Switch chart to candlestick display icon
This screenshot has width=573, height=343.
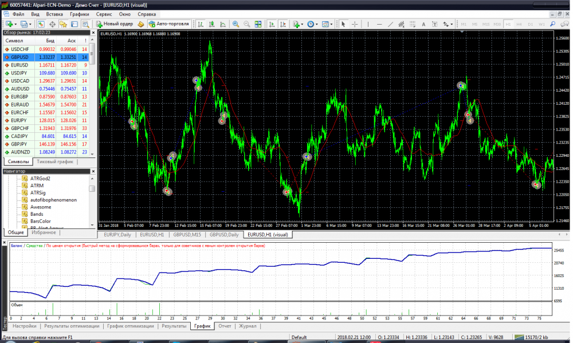point(211,24)
